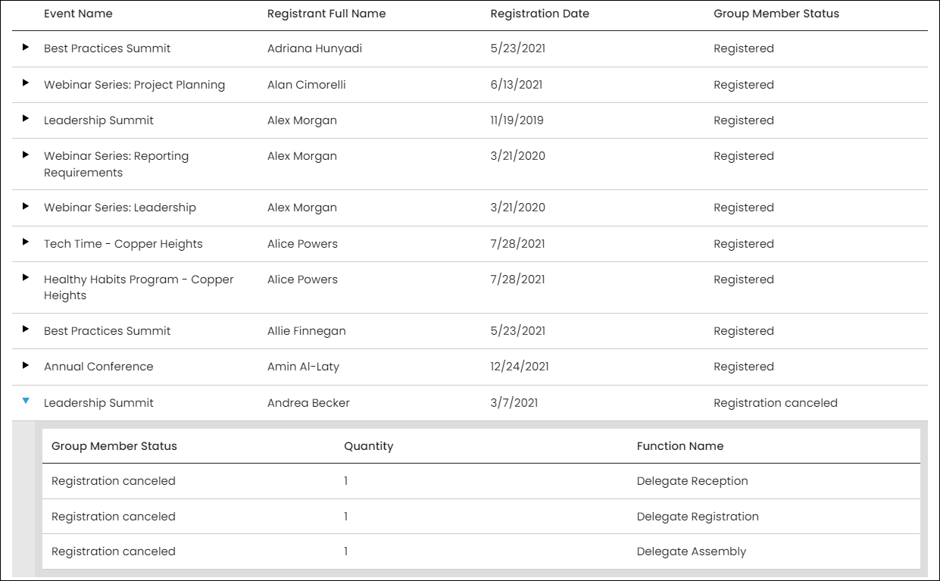Screen dimensions: 940x581
Task: Expand the Adriana Hunyadi Best Practices Summit row
Action: [x=26, y=47]
